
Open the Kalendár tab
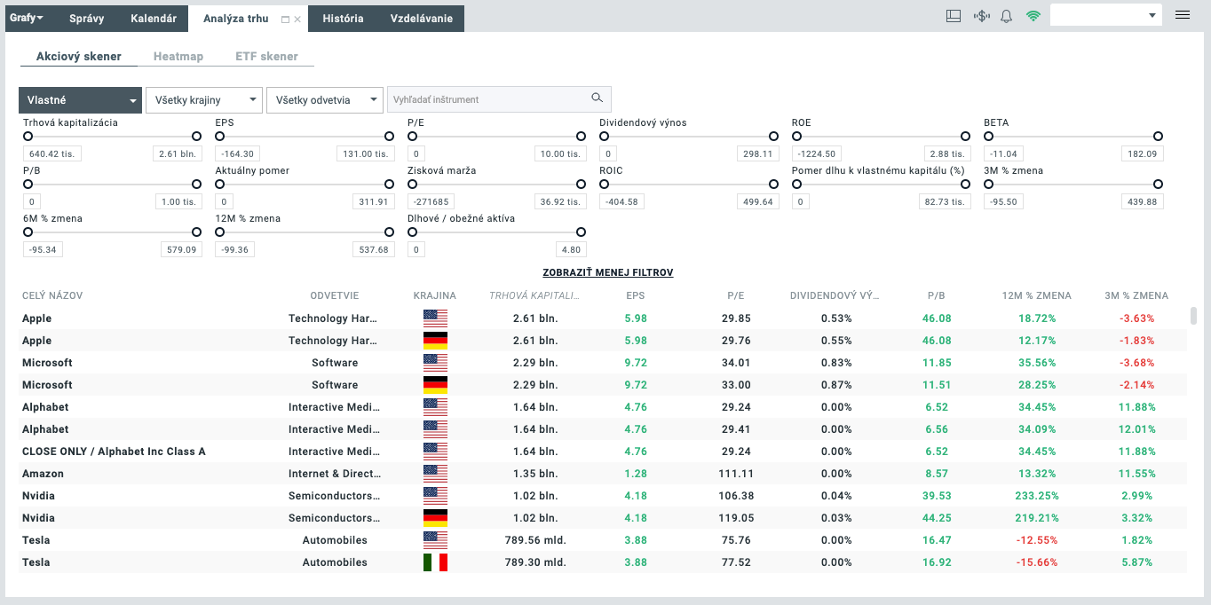(153, 19)
